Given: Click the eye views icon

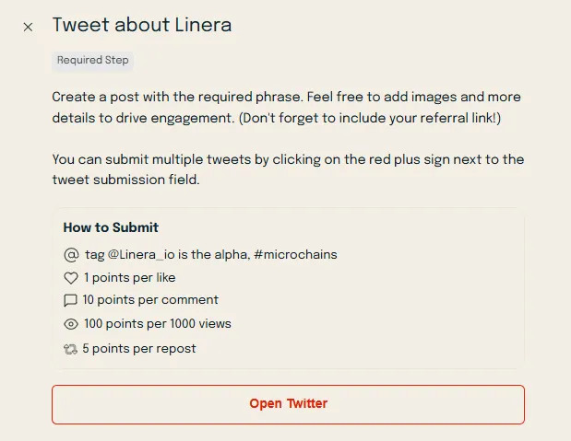Looking at the screenshot, I should click(x=70, y=324).
